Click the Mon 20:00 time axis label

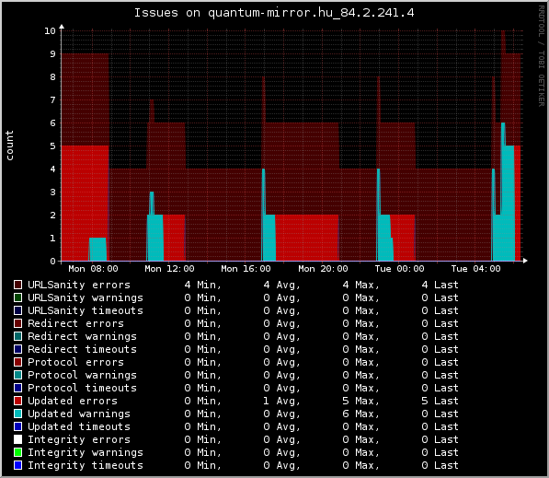pyautogui.click(x=323, y=269)
